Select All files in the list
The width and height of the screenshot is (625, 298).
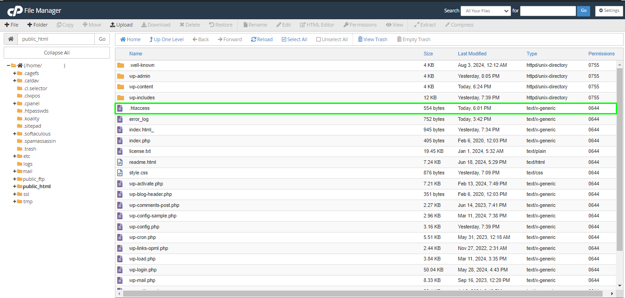pyautogui.click(x=294, y=39)
